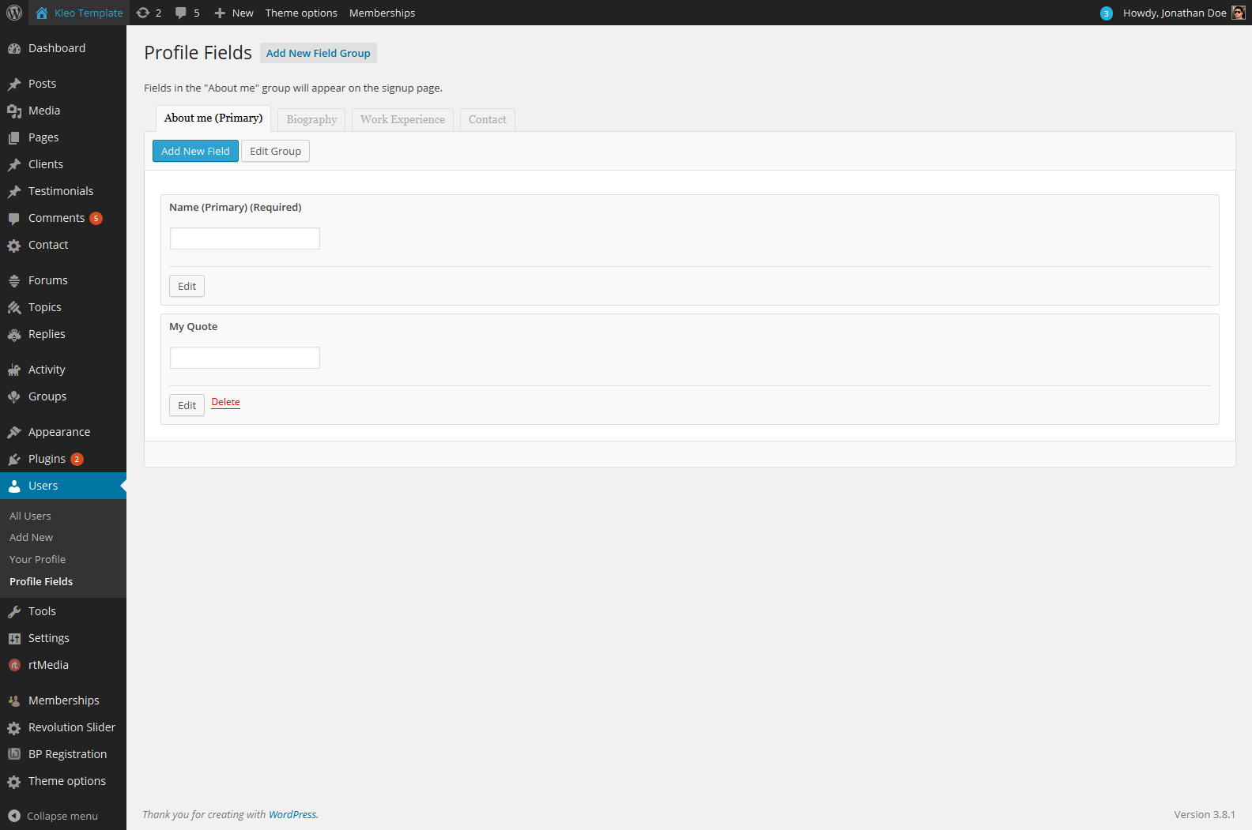Click the WordPress logo icon

point(14,13)
